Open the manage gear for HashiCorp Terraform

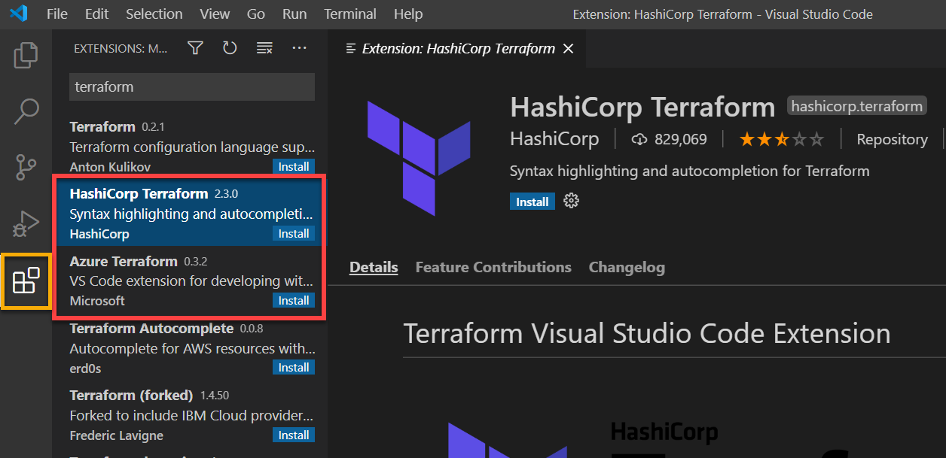[572, 201]
